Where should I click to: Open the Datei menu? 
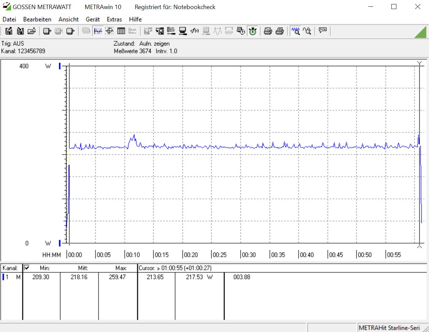(9, 19)
